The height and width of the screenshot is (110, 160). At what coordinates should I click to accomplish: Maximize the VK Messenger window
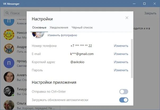click(x=144, y=4)
